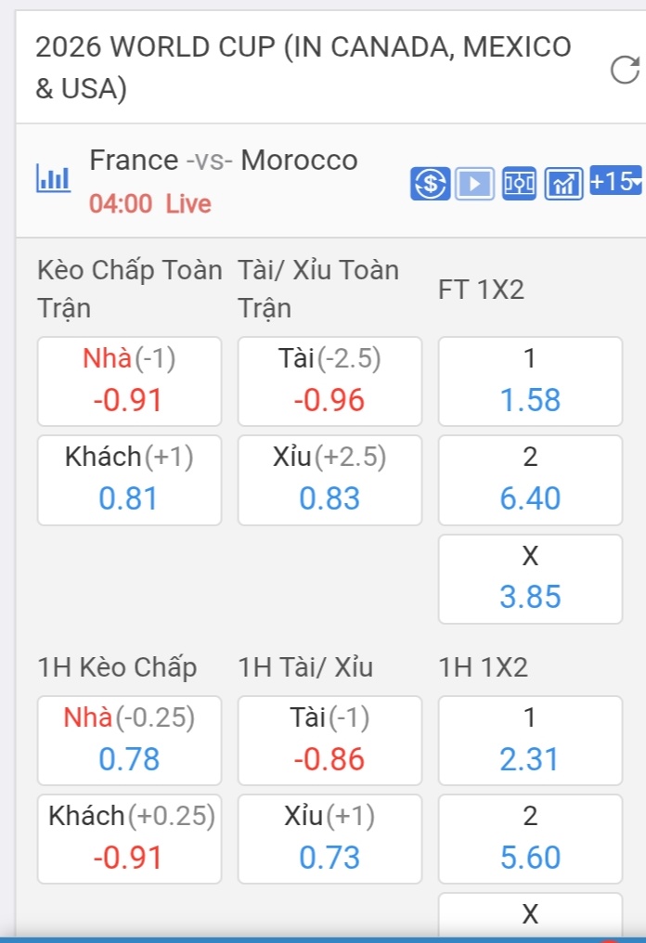Expand the +15 more markets dropdown

[615, 180]
